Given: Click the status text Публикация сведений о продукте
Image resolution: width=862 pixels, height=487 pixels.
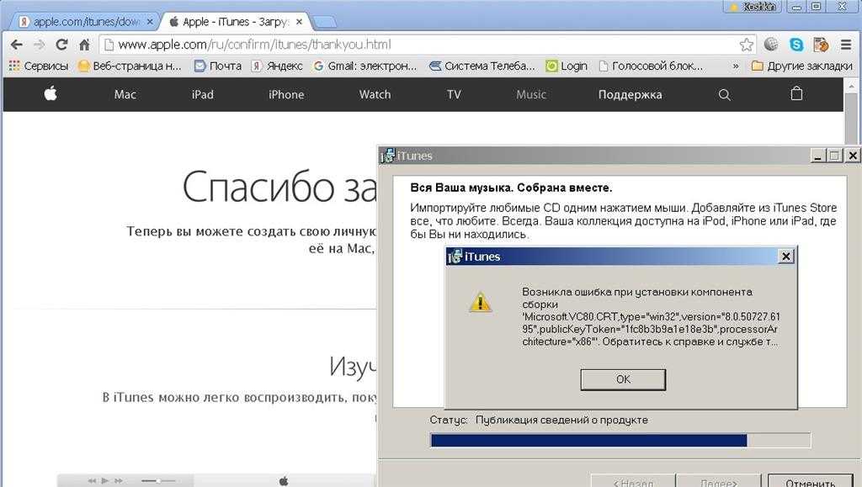Looking at the screenshot, I should click(x=561, y=420).
